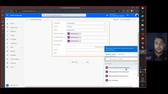The height and width of the screenshot is (94, 168).
Task: Open the My flows page
Action: pyautogui.click(x=13, y=31)
